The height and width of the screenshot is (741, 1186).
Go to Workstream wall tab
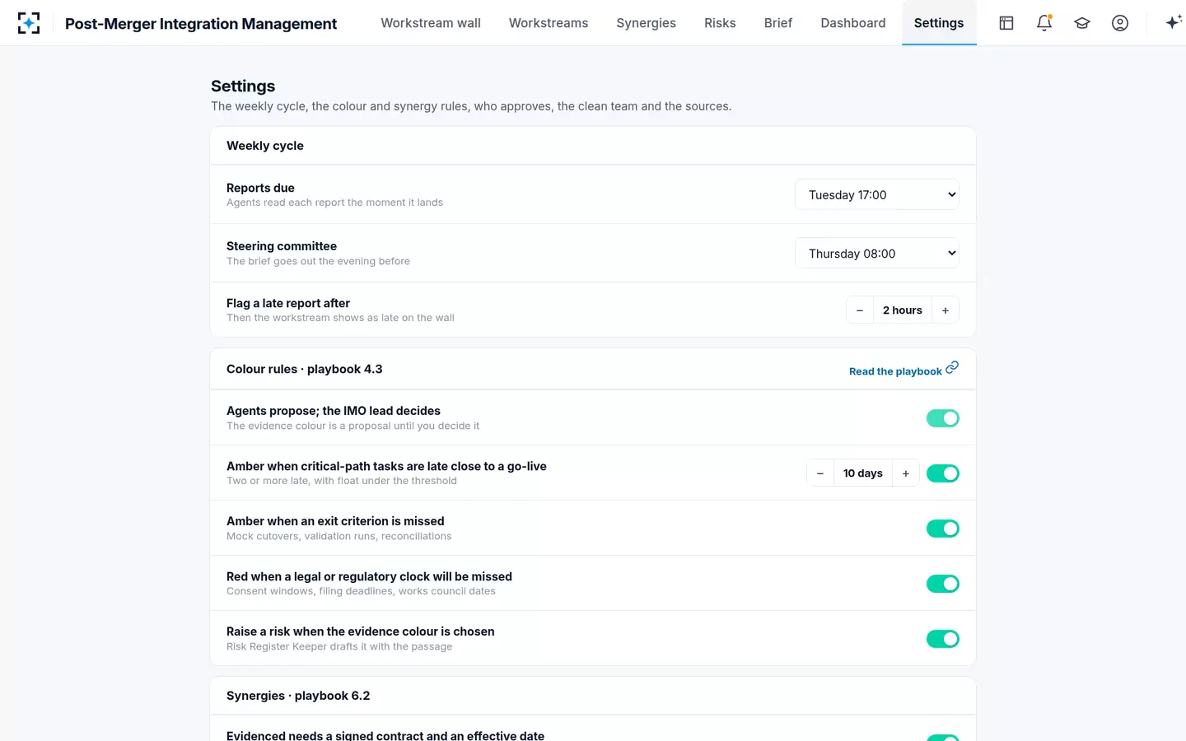[431, 23]
